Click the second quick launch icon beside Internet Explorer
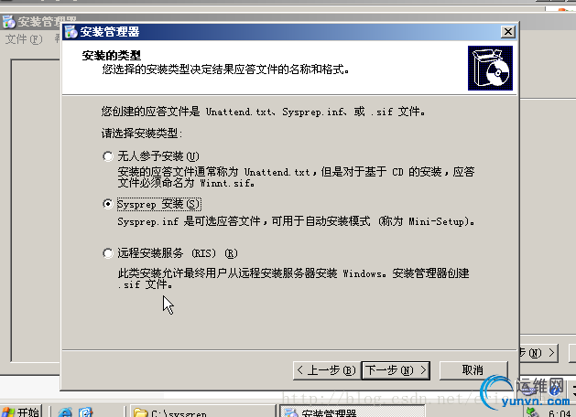Image resolution: width=576 pixels, height=417 pixels. [85, 412]
